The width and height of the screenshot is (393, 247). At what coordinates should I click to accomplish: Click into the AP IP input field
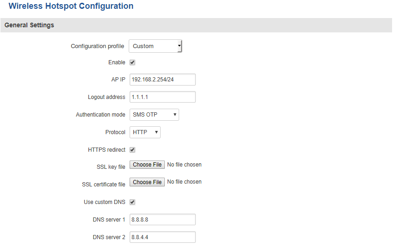click(162, 80)
